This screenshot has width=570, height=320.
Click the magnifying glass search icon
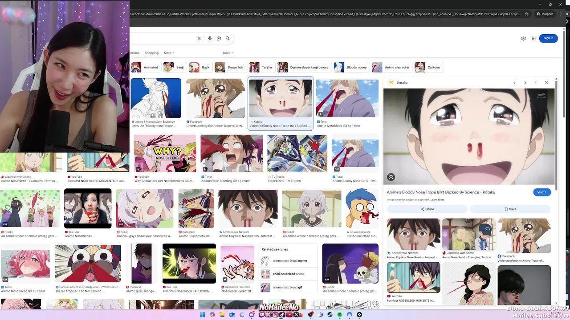[x=228, y=39]
